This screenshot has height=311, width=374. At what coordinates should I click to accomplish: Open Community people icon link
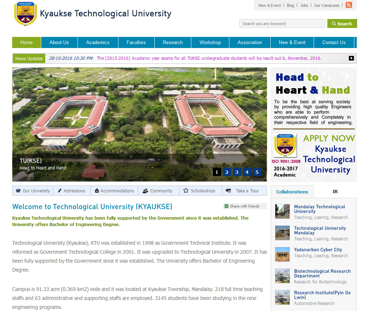[158, 191]
